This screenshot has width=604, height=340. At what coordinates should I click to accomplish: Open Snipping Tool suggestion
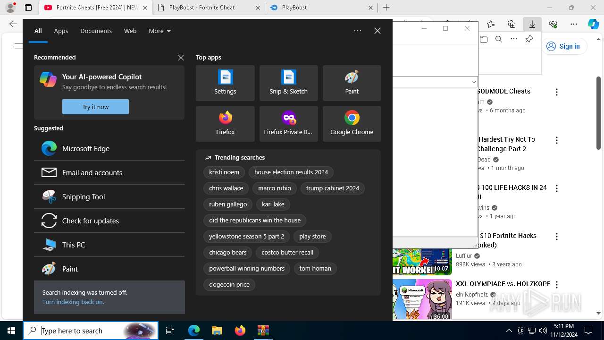[109, 196]
